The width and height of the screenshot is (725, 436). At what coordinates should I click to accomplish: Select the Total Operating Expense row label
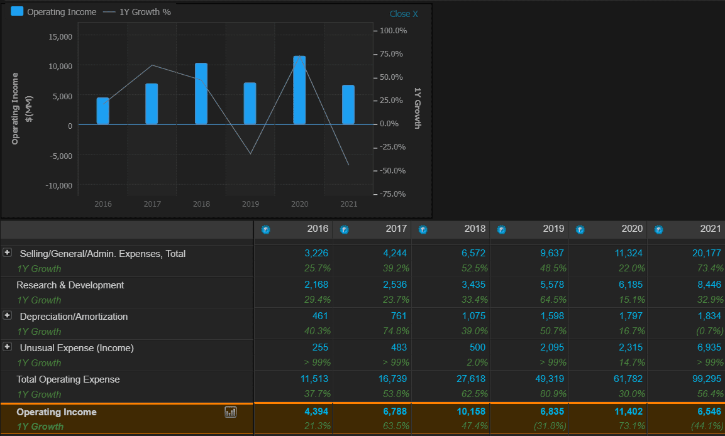tap(68, 379)
